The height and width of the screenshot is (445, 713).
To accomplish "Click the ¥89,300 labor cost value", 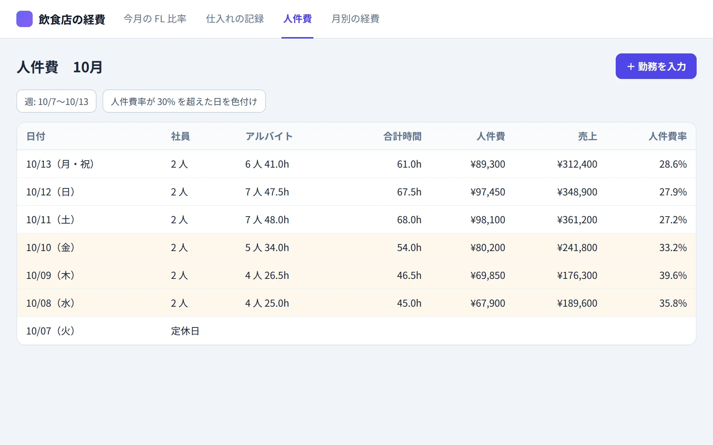I will click(x=488, y=164).
